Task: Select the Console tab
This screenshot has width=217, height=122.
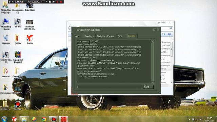Action: (132, 36)
